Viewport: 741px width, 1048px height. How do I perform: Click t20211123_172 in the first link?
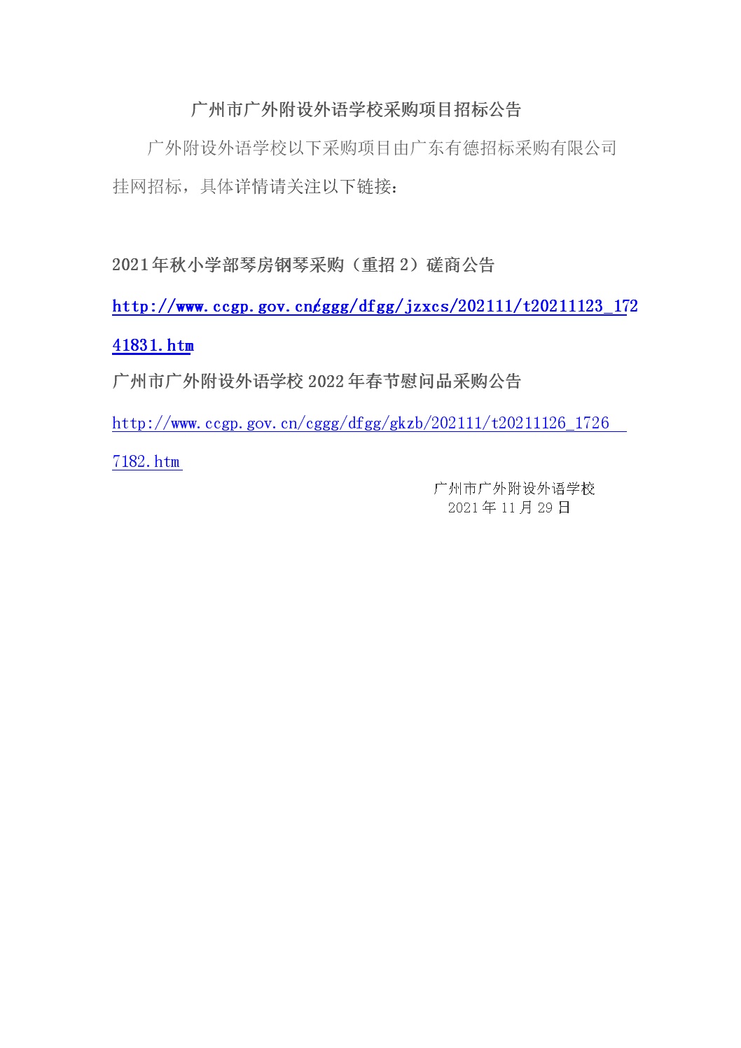point(581,307)
